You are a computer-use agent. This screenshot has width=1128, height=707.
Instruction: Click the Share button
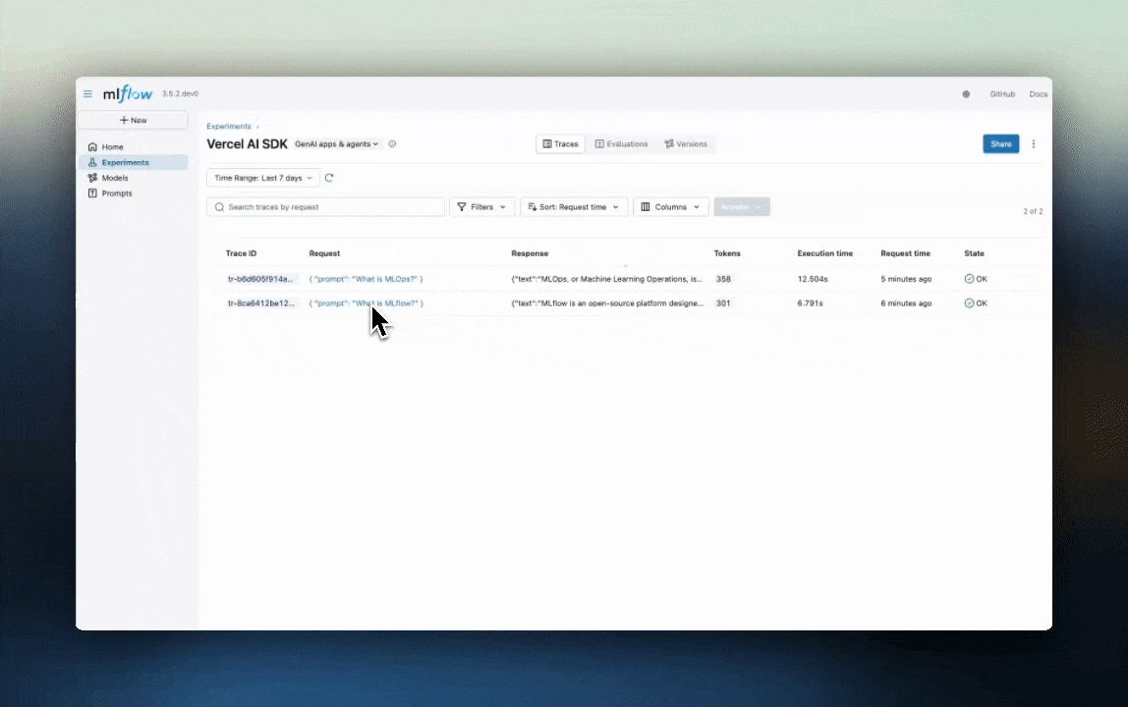pyautogui.click(x=1000, y=143)
